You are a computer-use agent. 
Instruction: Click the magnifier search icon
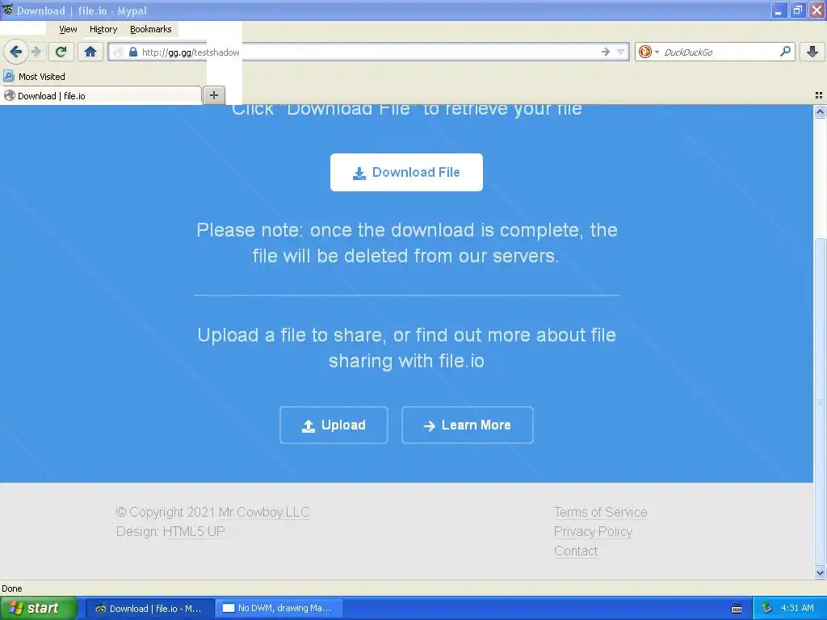[x=785, y=51]
